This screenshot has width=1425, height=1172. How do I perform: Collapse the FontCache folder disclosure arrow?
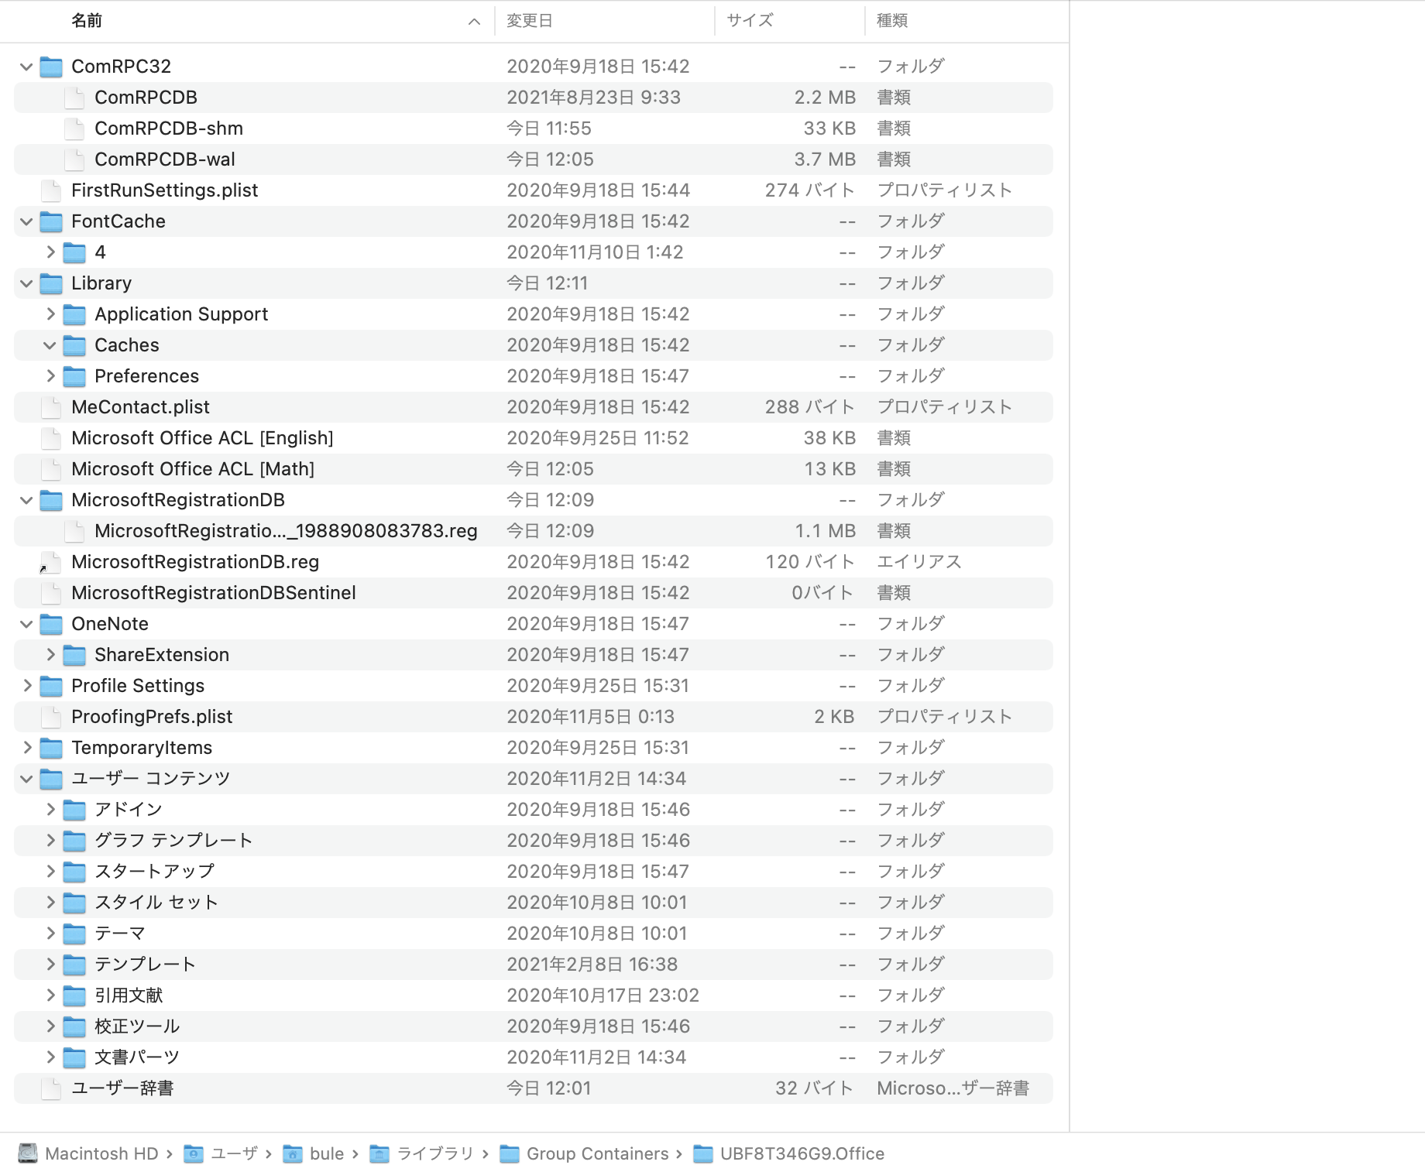pyautogui.click(x=26, y=221)
